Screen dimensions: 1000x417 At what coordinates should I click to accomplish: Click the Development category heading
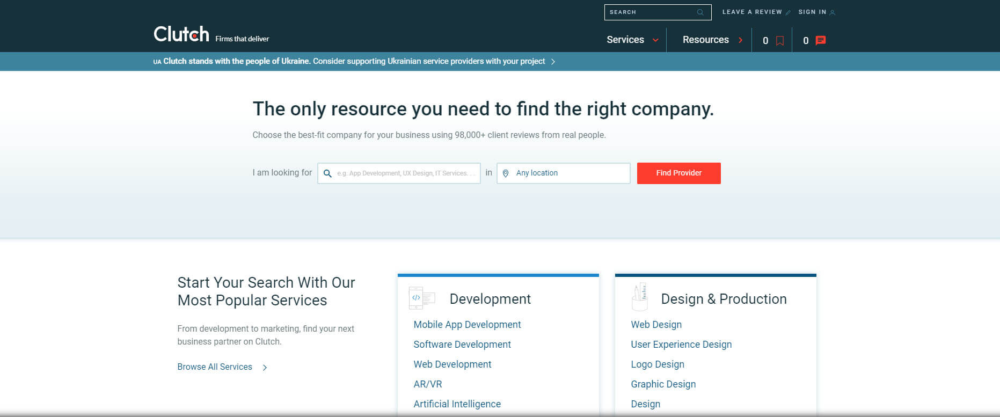(x=490, y=299)
